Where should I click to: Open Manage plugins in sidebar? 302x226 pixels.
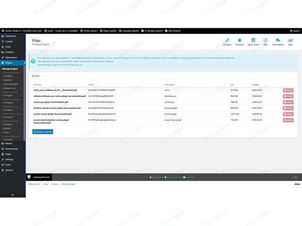coord(10,69)
